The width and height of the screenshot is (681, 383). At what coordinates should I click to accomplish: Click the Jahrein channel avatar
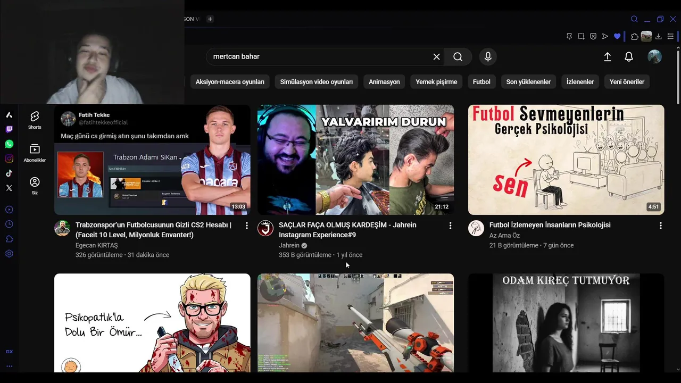pos(265,228)
